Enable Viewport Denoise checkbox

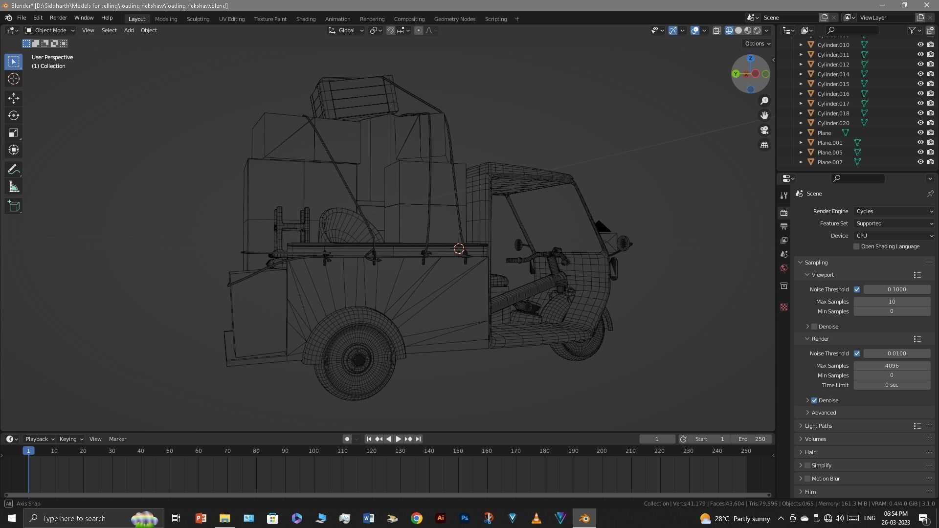pyautogui.click(x=814, y=327)
